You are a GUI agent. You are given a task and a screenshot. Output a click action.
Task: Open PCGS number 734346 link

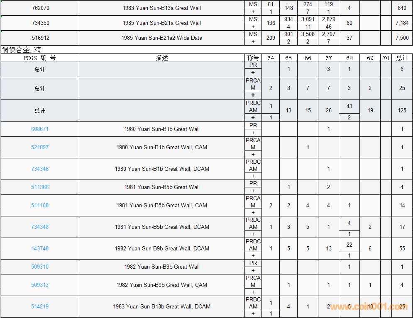tap(40, 169)
